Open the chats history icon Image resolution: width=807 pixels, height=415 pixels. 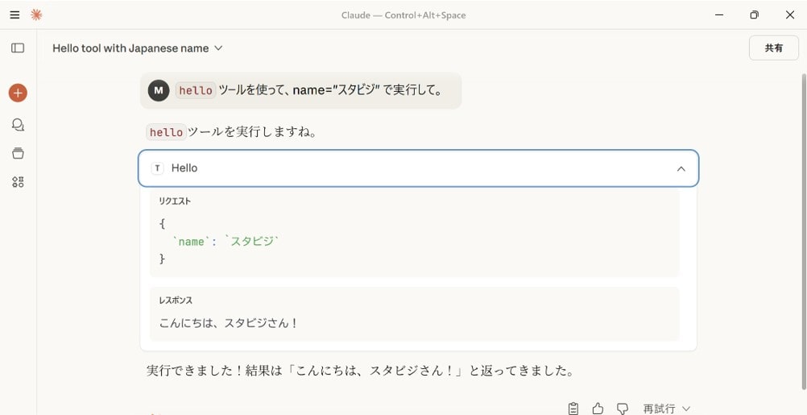coord(18,124)
